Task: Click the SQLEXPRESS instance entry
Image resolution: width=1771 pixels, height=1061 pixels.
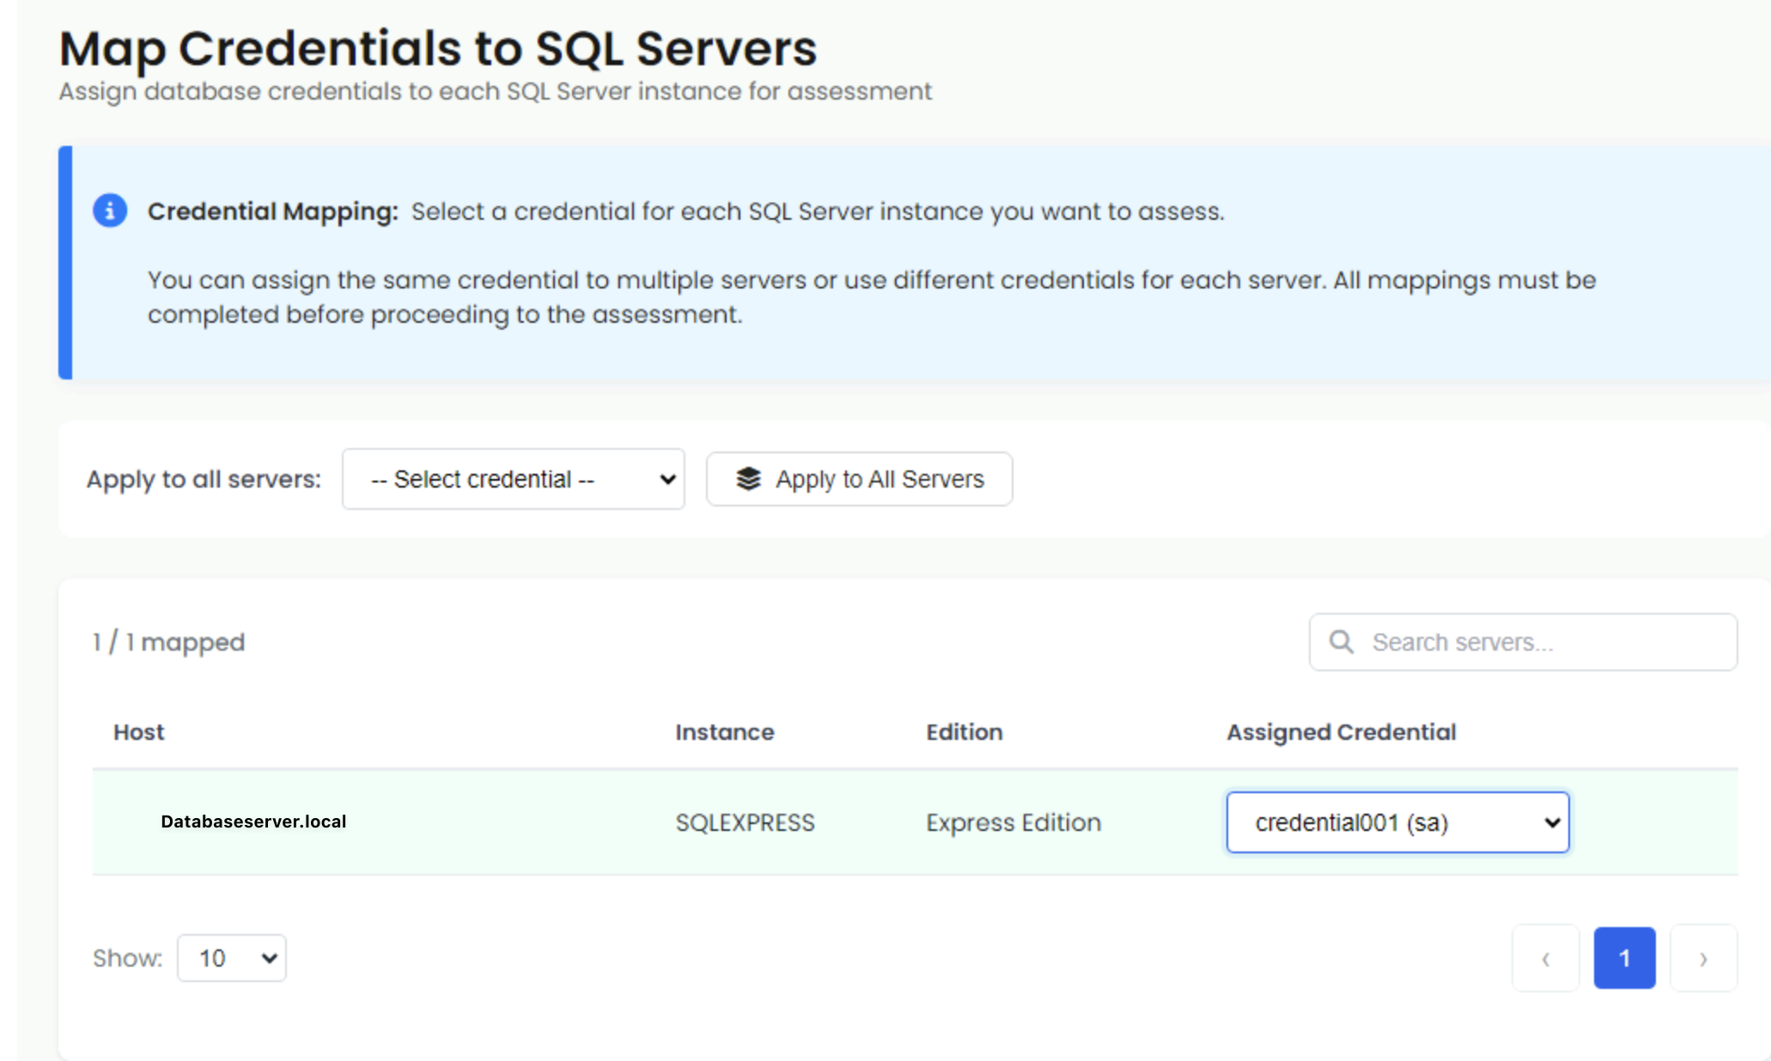Action: tap(744, 822)
